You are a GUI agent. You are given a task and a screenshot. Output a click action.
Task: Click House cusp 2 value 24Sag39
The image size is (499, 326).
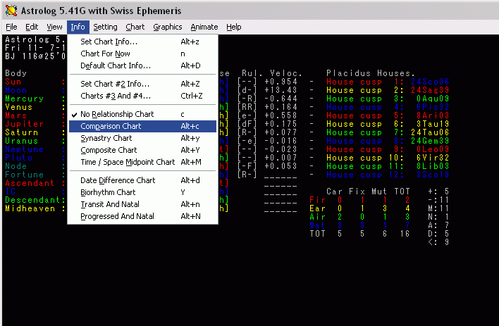[430, 90]
